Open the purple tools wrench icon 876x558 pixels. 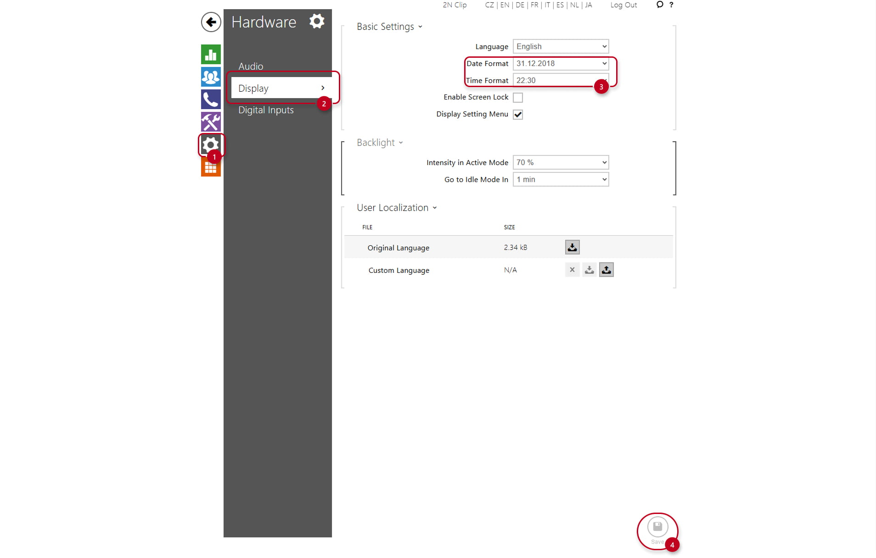click(211, 122)
